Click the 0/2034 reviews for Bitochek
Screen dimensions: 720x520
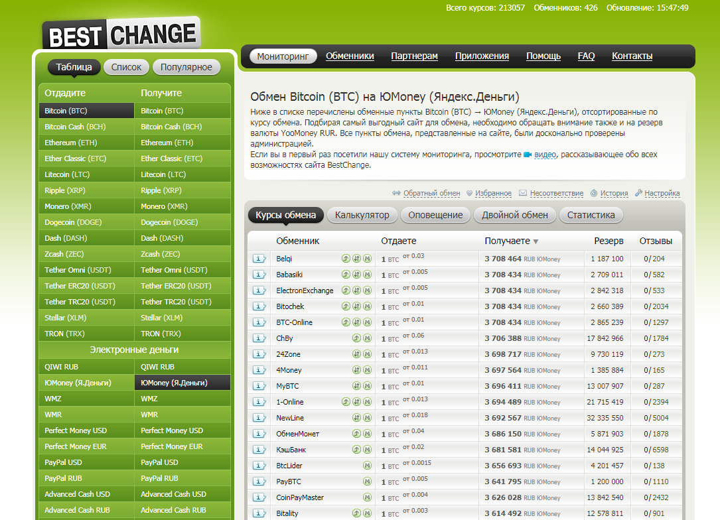pos(656,306)
